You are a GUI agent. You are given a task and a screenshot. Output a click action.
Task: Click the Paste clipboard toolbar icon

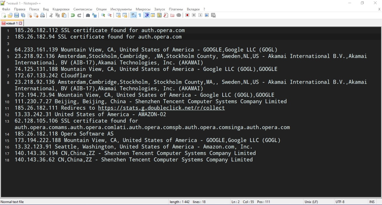click(64, 15)
